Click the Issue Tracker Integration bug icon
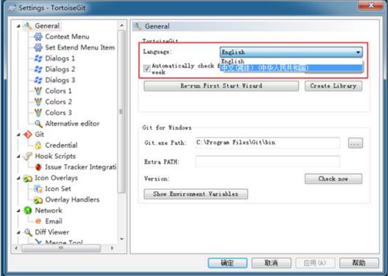 [x=39, y=167]
